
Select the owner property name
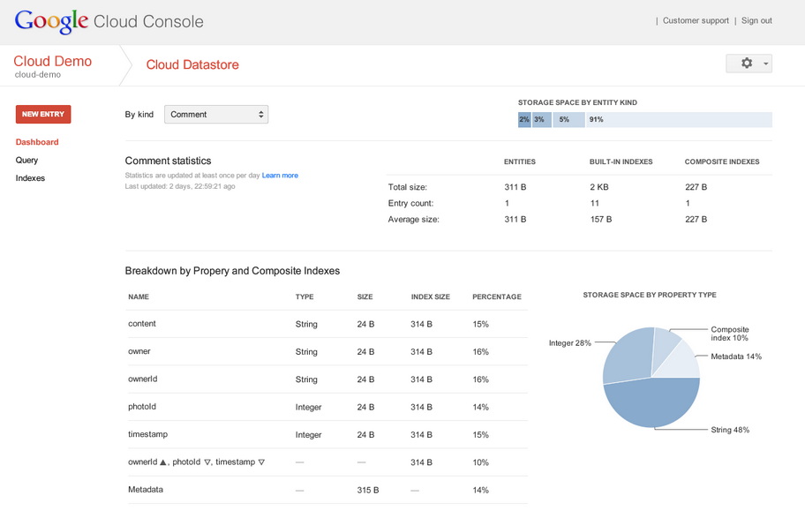(139, 352)
